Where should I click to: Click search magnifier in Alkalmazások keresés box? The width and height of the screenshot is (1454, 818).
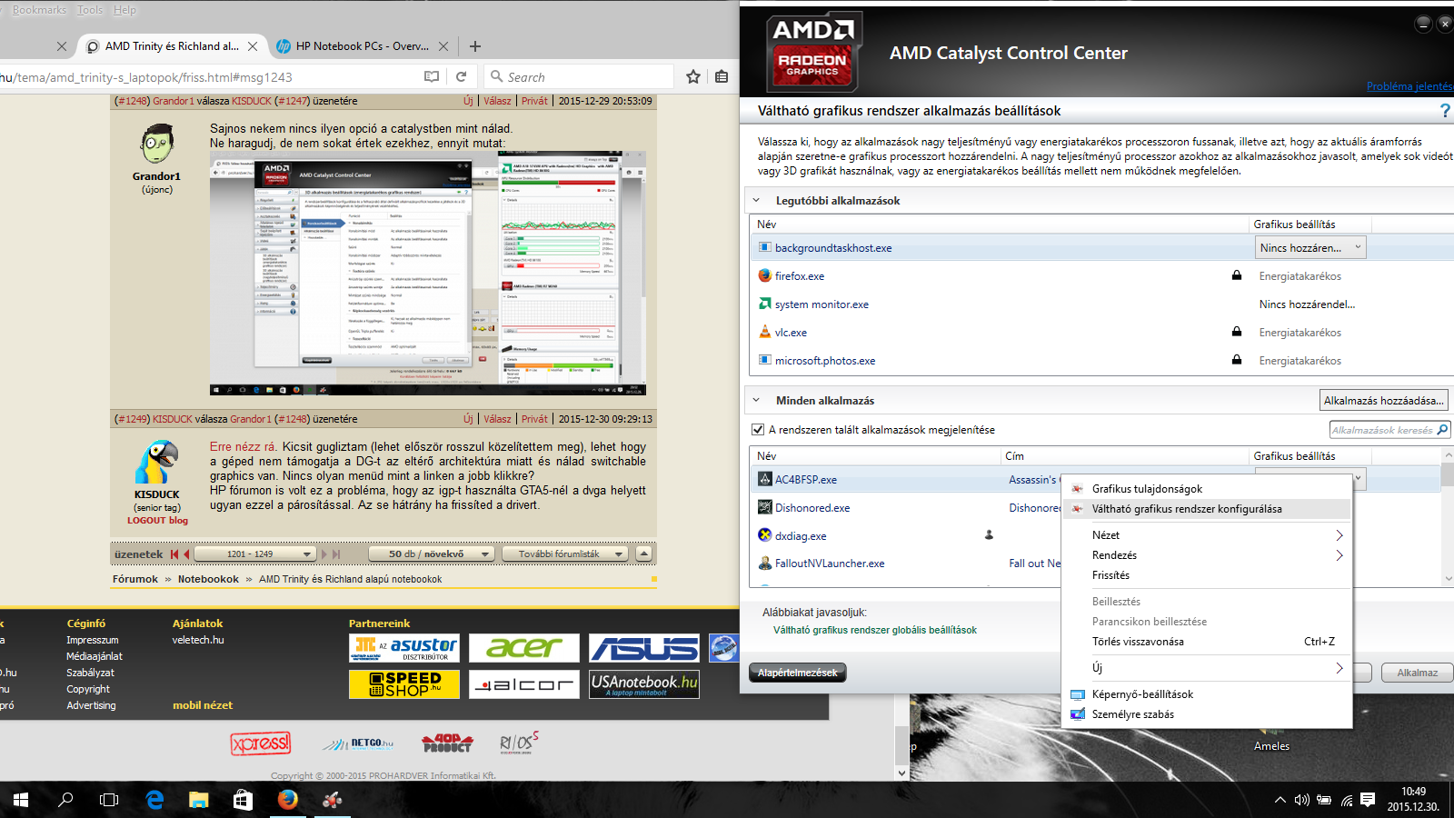click(x=1442, y=430)
